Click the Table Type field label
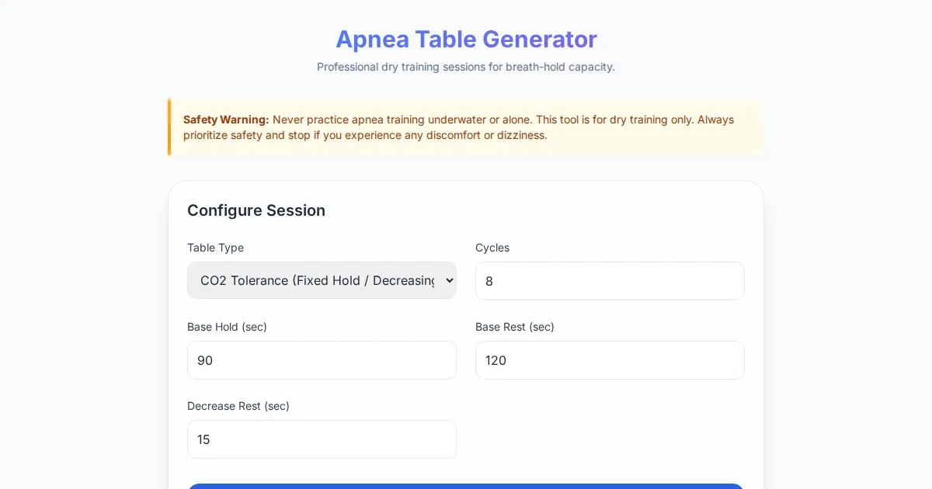Viewport: 932px width, 489px height. tap(215, 248)
